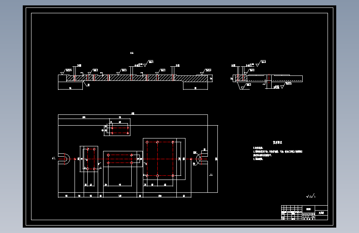Select the bottom-left step block under the hatched section
The width and height of the screenshot is (359, 233).
pyautogui.click(x=70, y=86)
